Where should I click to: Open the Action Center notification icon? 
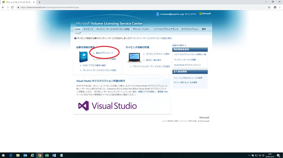tap(279, 155)
